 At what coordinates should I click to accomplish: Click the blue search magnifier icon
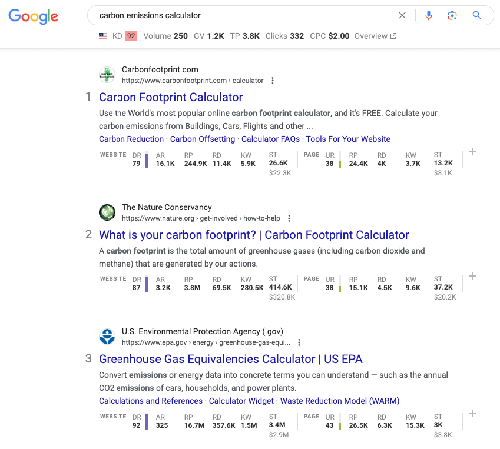pyautogui.click(x=476, y=15)
